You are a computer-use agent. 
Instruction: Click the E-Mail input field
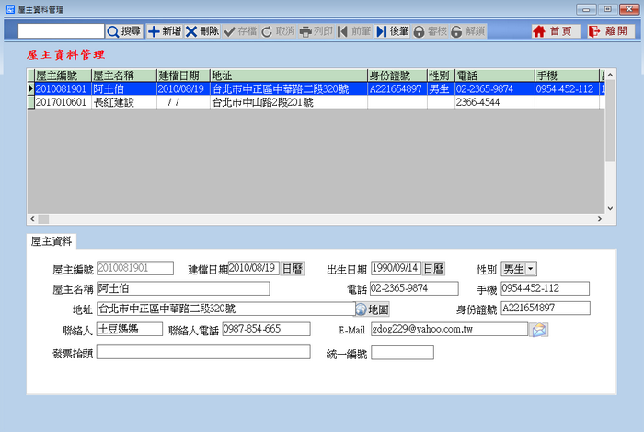(x=449, y=329)
